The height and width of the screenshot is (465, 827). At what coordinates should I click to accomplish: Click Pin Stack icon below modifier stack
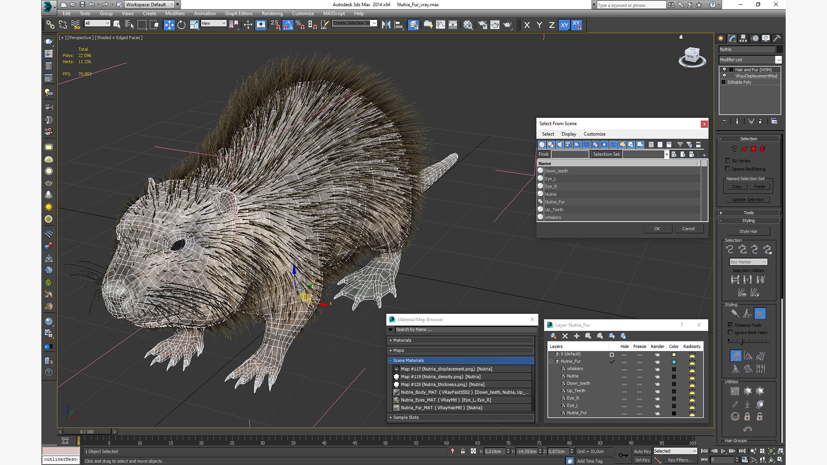point(724,121)
